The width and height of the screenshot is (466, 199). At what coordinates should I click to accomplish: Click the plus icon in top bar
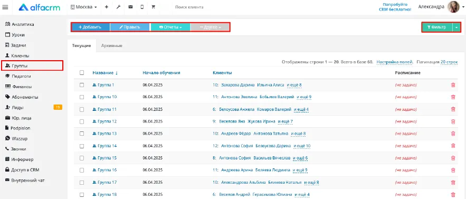click(x=107, y=7)
